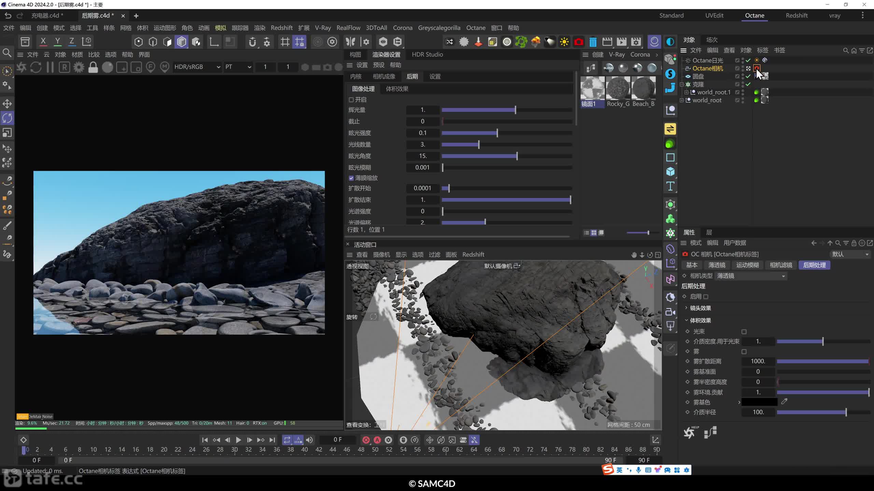Expand the 镜头效果 section
This screenshot has width=874, height=491.
[686, 308]
